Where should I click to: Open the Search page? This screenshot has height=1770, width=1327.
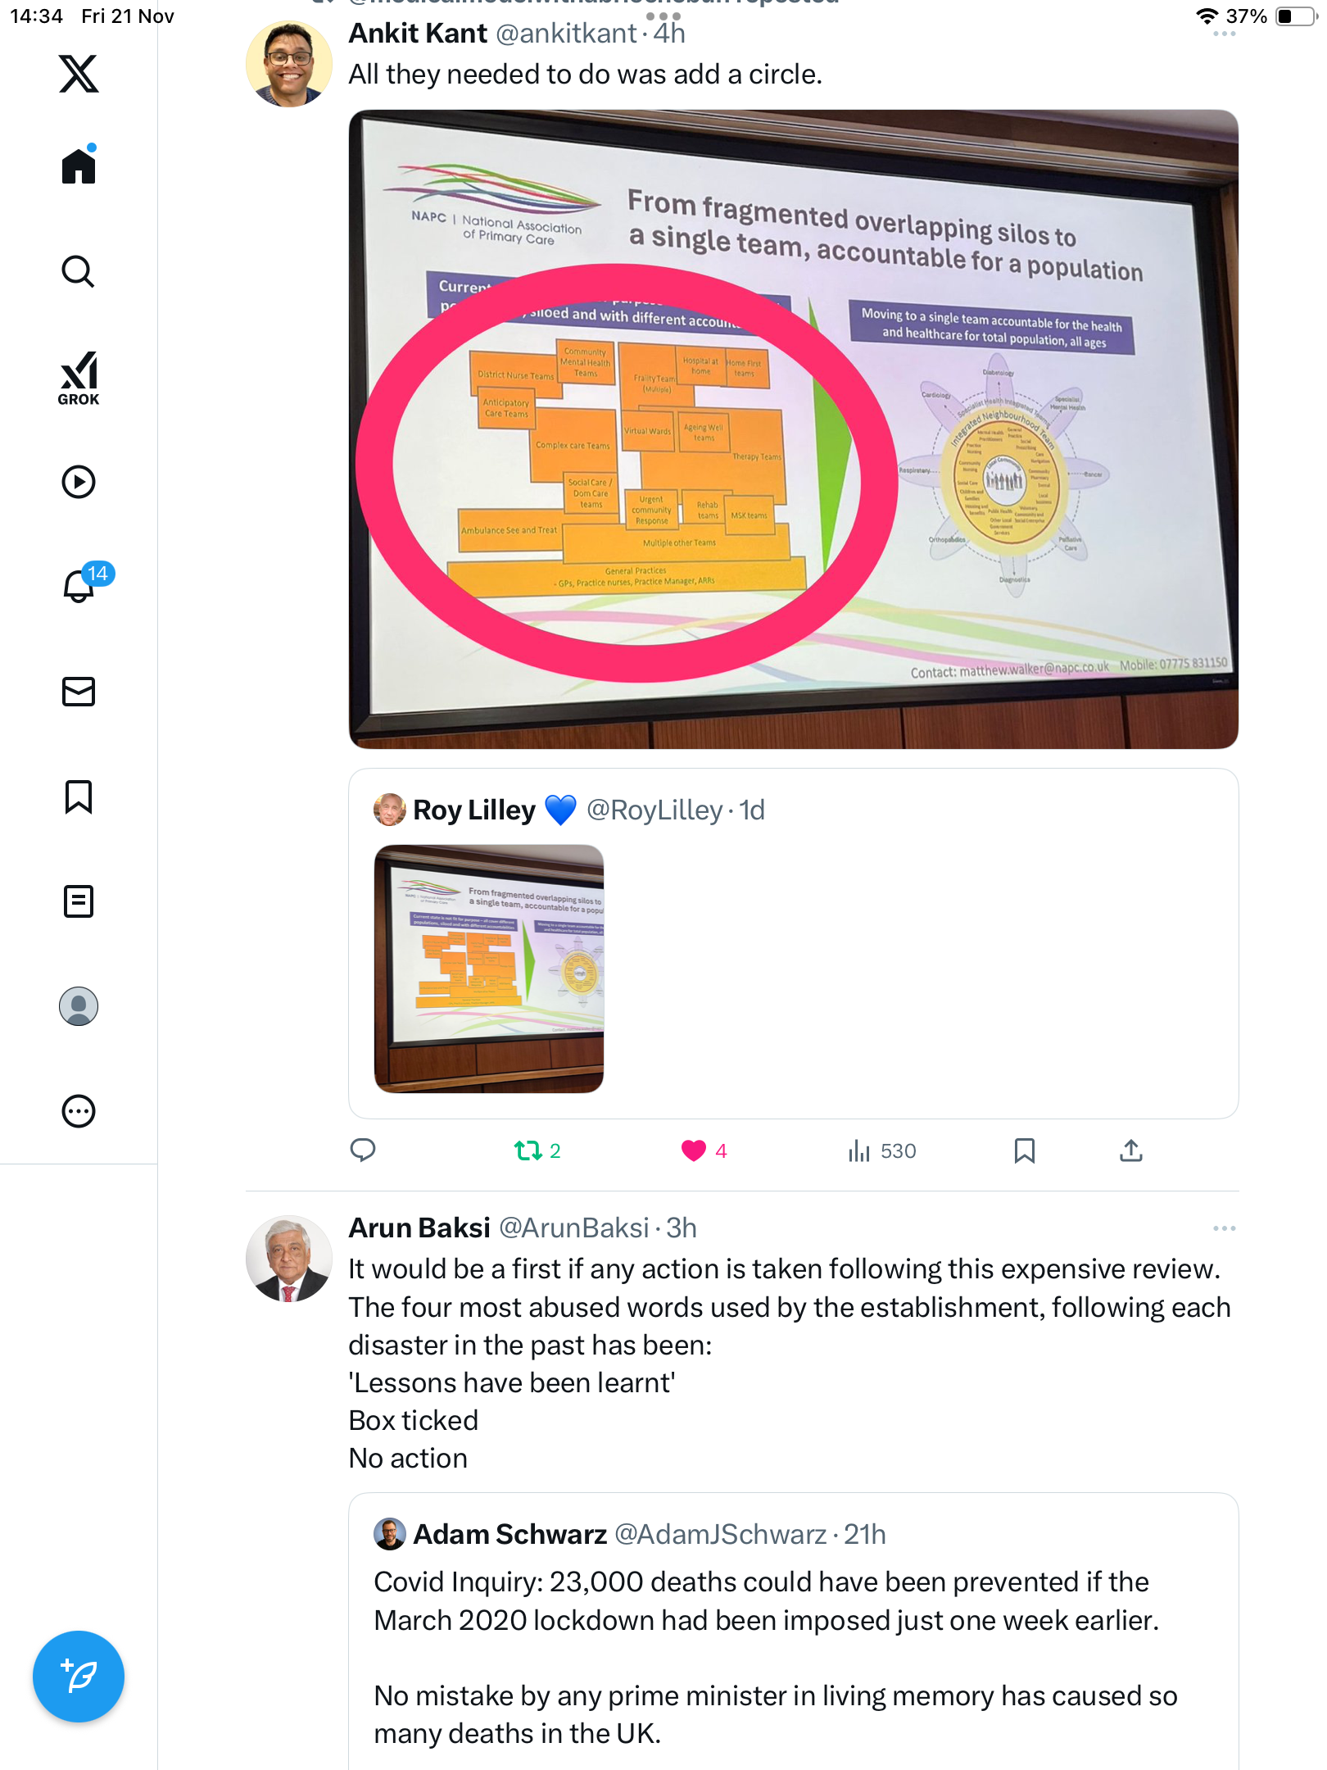pyautogui.click(x=79, y=271)
